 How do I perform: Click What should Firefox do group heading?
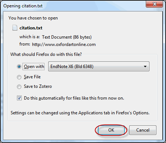[x=46, y=54]
